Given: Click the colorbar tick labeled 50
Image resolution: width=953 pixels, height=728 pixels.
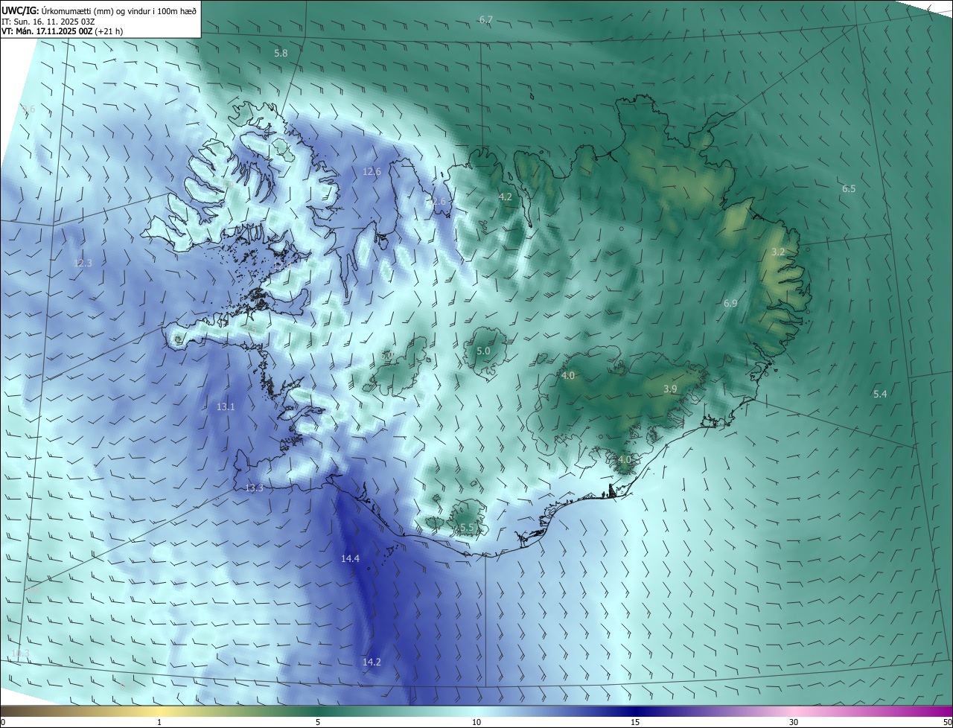Looking at the screenshot, I should tap(947, 722).
